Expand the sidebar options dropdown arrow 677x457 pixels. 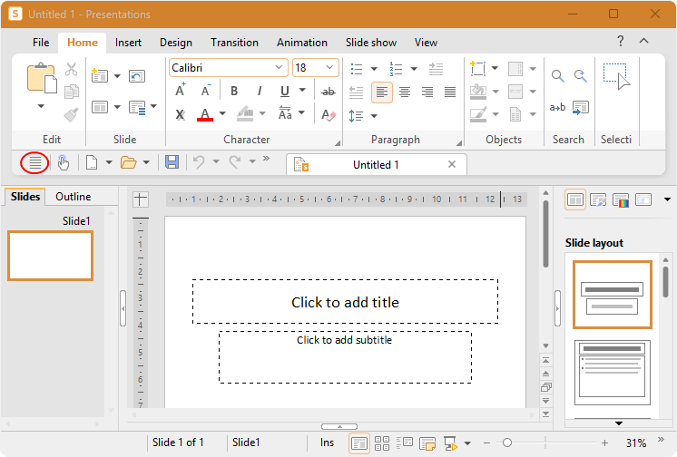point(667,199)
